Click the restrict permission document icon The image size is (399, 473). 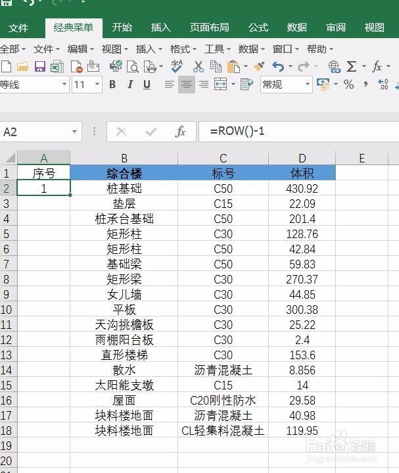pyautogui.click(x=76, y=66)
